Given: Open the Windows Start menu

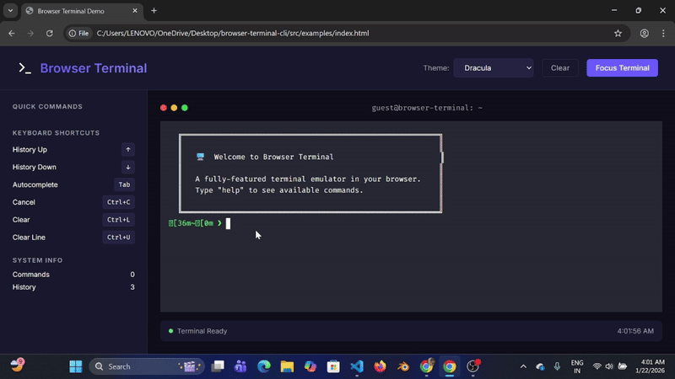Looking at the screenshot, I should pyautogui.click(x=76, y=366).
